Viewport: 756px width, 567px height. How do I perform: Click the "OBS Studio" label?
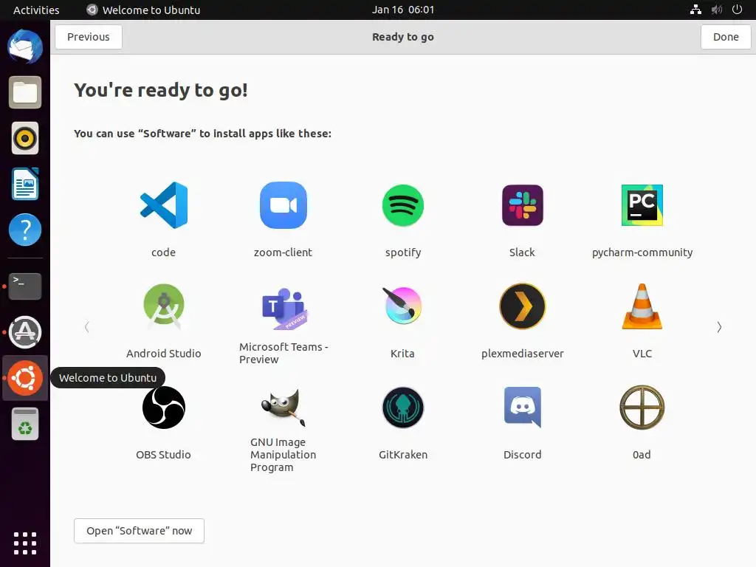point(163,455)
